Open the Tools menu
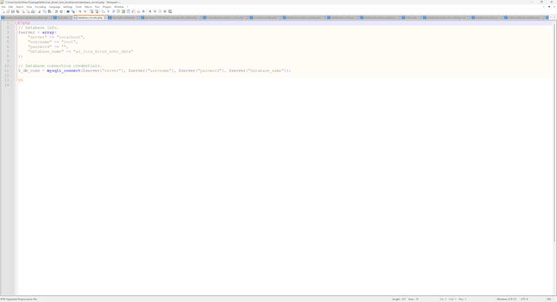 coord(78,7)
